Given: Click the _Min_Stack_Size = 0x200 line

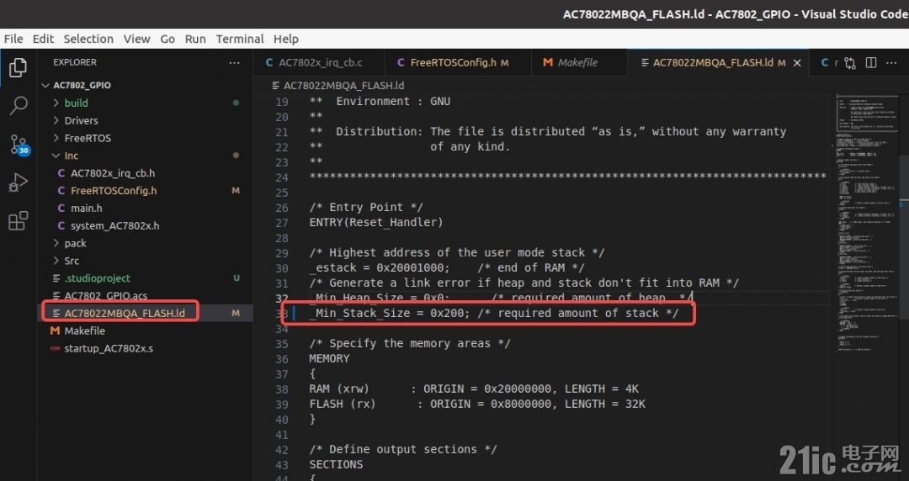Looking at the screenshot, I should tap(494, 314).
